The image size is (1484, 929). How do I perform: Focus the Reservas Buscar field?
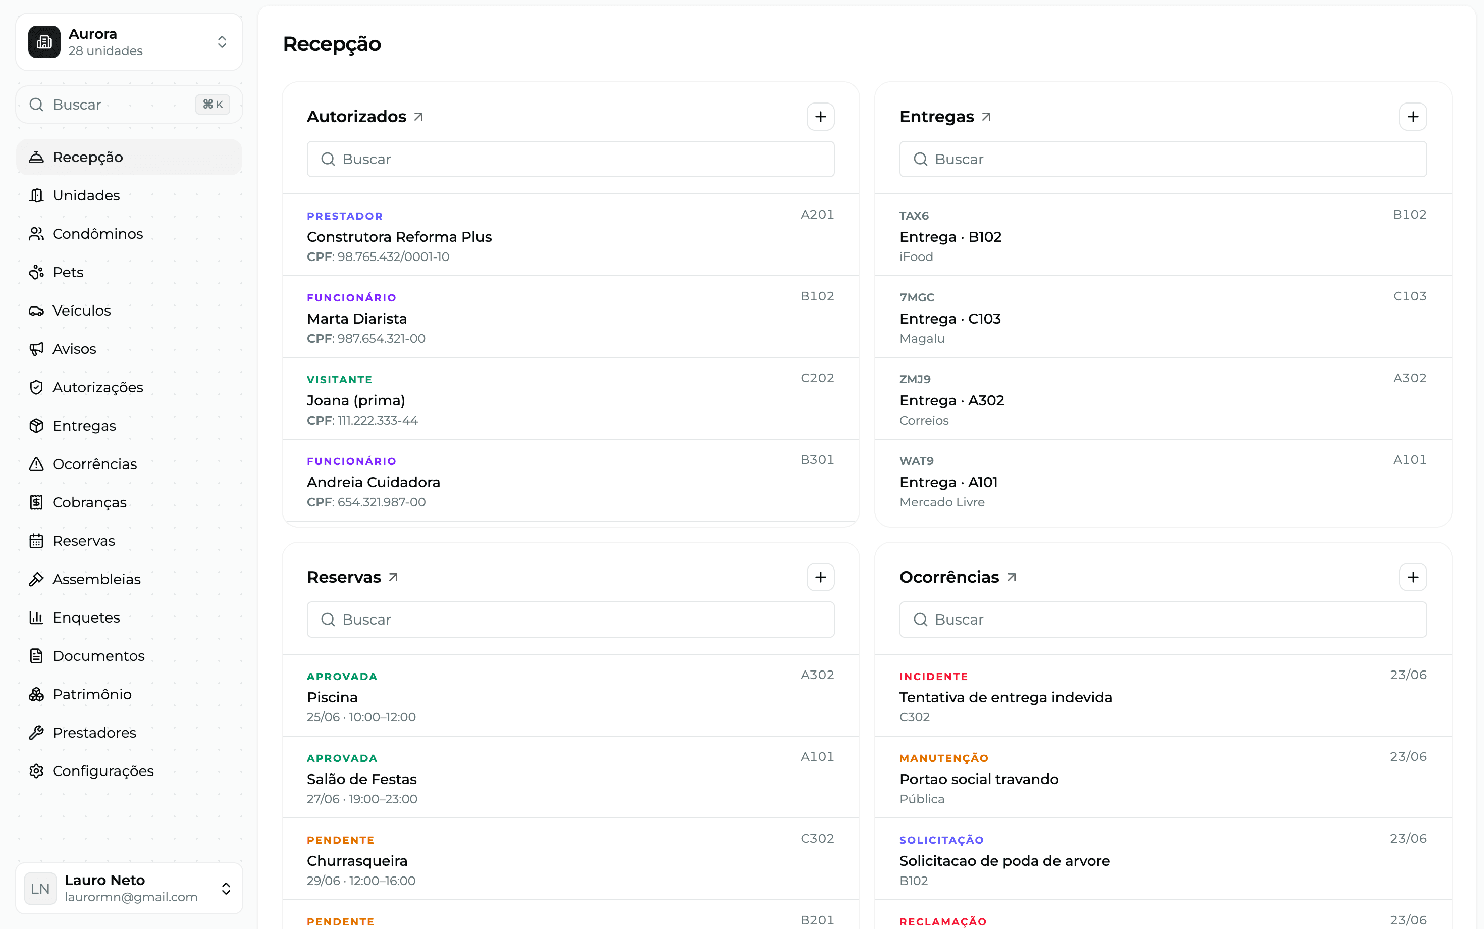[570, 620]
